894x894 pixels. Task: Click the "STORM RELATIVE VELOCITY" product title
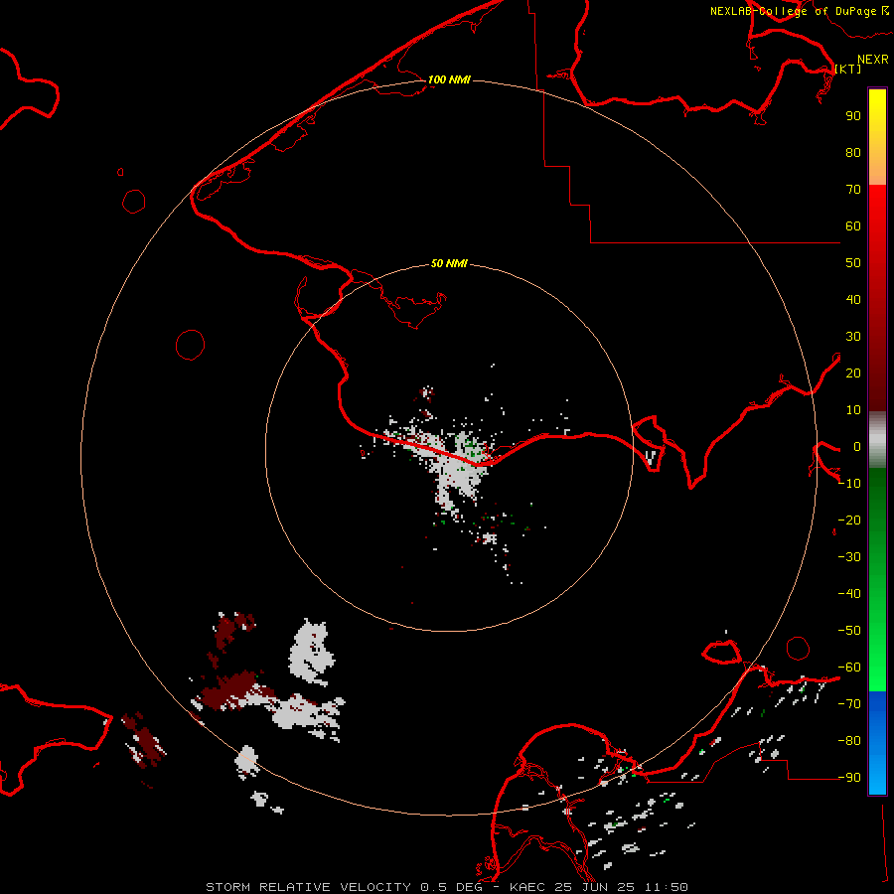308,887
